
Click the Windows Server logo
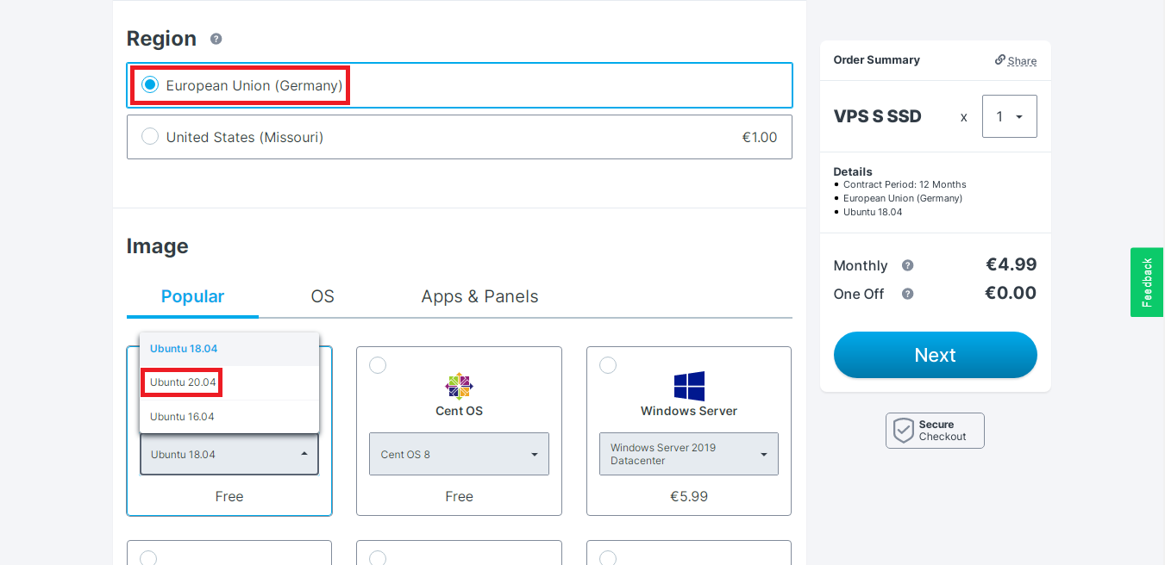tap(689, 386)
